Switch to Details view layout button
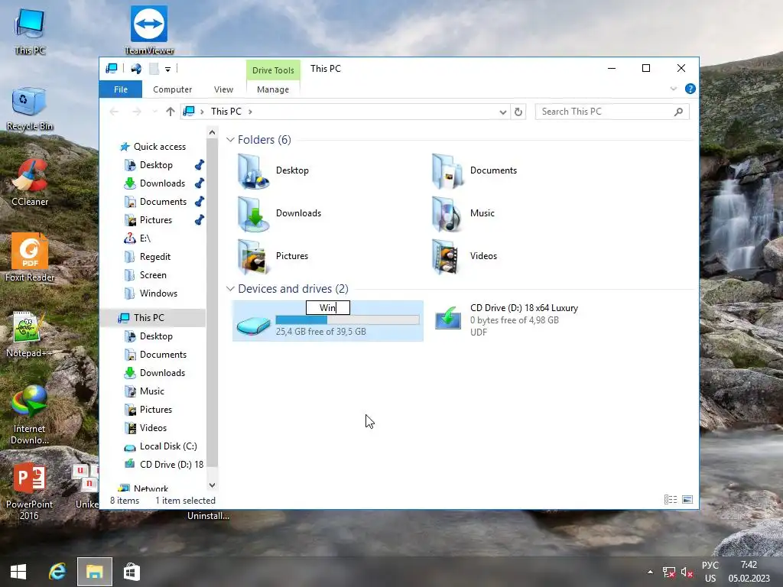 point(670,500)
